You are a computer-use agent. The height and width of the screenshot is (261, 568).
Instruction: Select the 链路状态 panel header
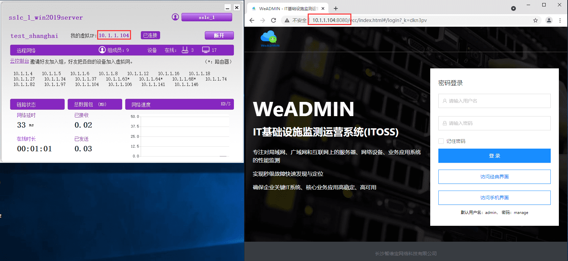point(37,104)
